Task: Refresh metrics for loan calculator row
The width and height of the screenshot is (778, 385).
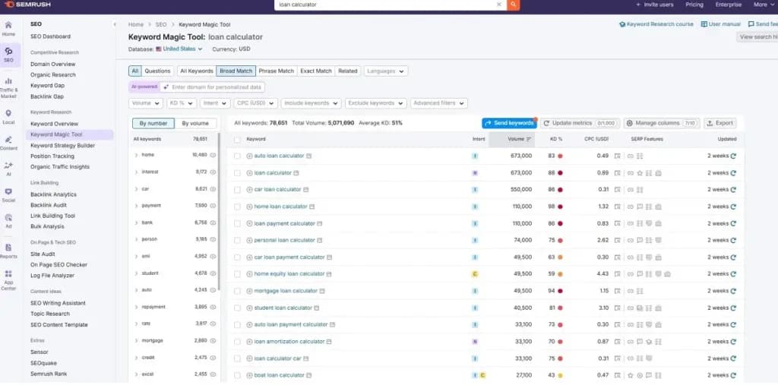Action: (733, 173)
